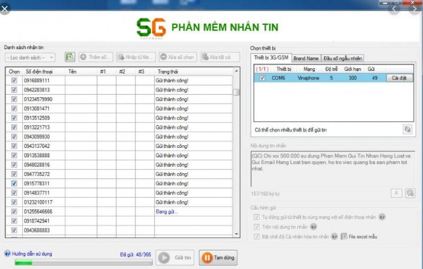Uncheck the checkbox for number 0916889111
This screenshot has height=269, width=423.
click(x=14, y=80)
